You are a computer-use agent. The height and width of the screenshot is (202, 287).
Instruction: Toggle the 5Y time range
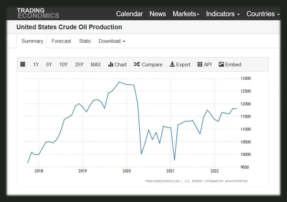49,65
